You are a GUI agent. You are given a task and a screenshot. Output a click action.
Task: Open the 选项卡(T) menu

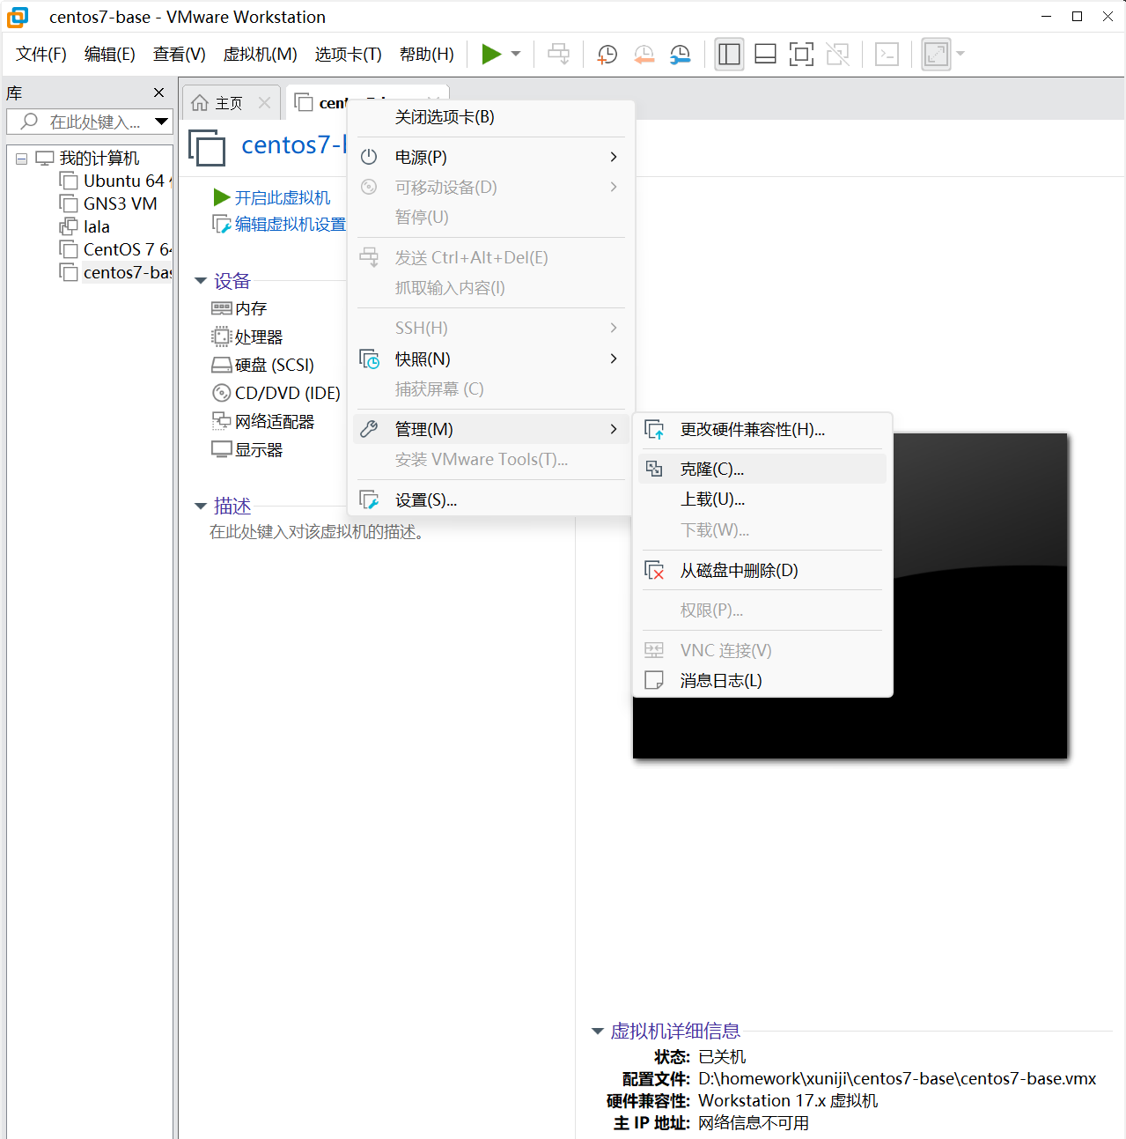[349, 55]
